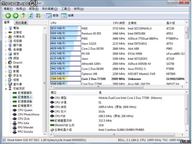Click the refresh page icon
Viewport: 192px width, 144px height.
tap(31, 16)
